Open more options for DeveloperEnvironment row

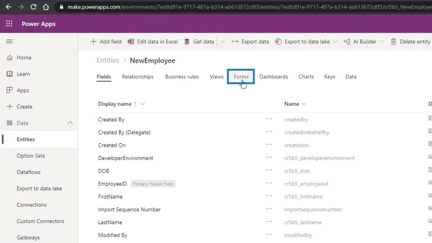(x=269, y=157)
